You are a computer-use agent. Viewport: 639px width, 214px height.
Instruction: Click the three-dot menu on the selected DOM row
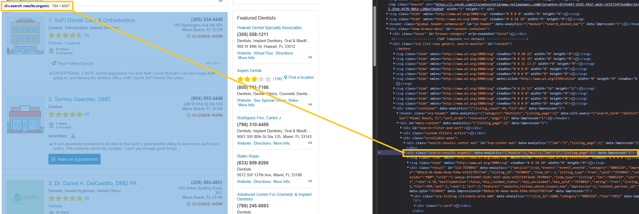[379, 153]
